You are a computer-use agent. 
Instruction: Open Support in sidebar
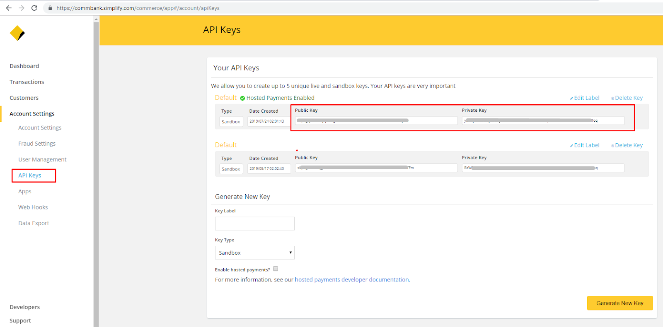coord(20,321)
